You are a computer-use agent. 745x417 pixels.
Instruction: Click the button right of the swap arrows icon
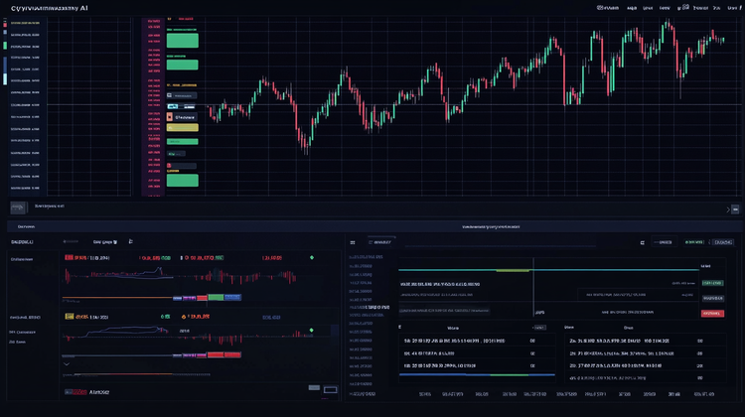[664, 242]
